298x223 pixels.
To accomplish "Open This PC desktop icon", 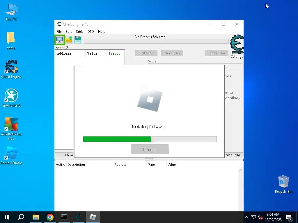I will click(11, 12).
